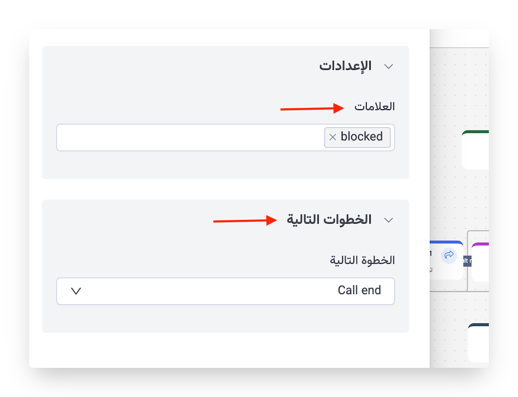Click the الإعدادات section heading

coord(345,66)
